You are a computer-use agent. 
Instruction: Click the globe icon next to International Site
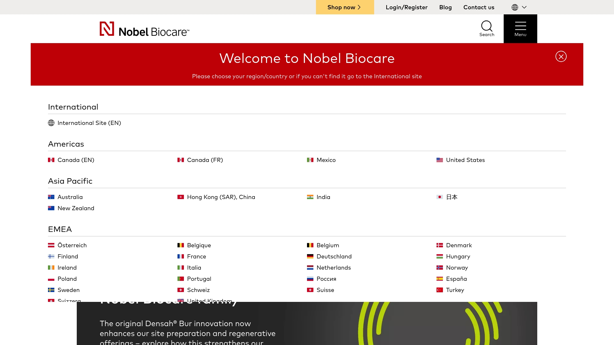coord(51,123)
